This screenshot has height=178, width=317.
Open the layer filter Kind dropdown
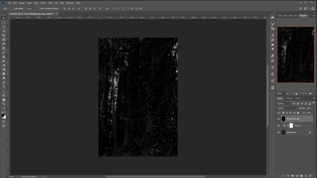point(284,104)
